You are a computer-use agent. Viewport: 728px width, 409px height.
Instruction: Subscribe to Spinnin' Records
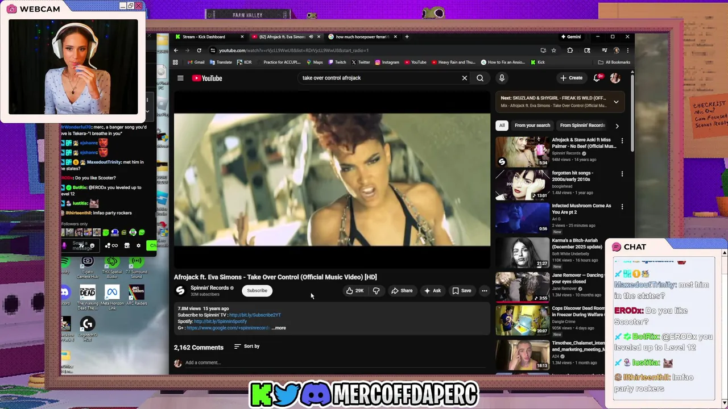click(x=257, y=291)
